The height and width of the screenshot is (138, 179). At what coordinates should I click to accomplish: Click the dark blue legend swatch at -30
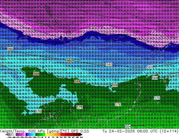[27, 135]
